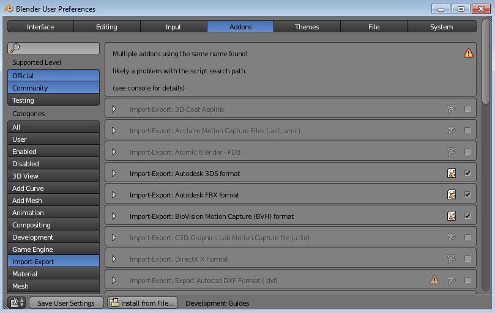Enable C3D Graphics Lab addon checkbox

[467, 237]
